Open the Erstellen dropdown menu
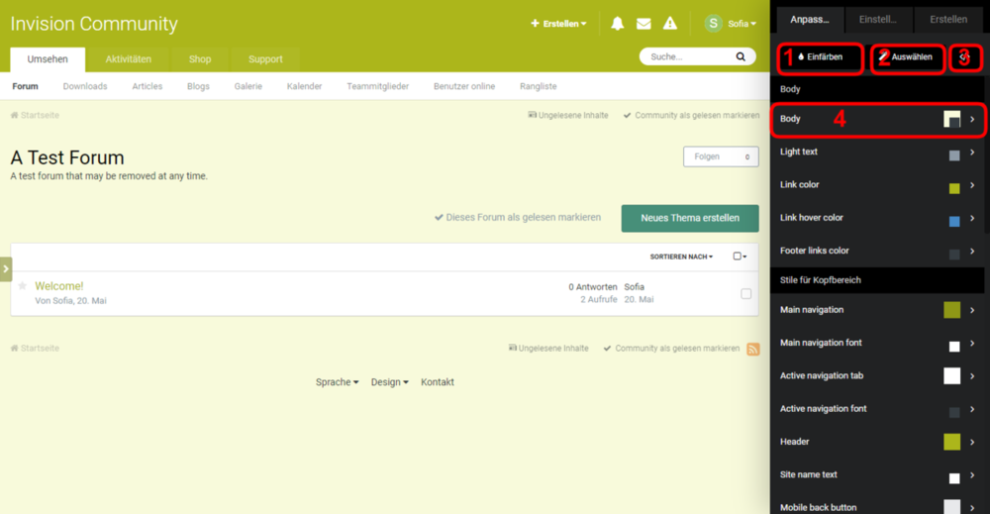990x514 pixels. point(558,24)
